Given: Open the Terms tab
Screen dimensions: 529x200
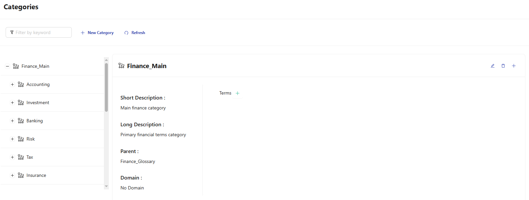Looking at the screenshot, I should coord(225,93).
